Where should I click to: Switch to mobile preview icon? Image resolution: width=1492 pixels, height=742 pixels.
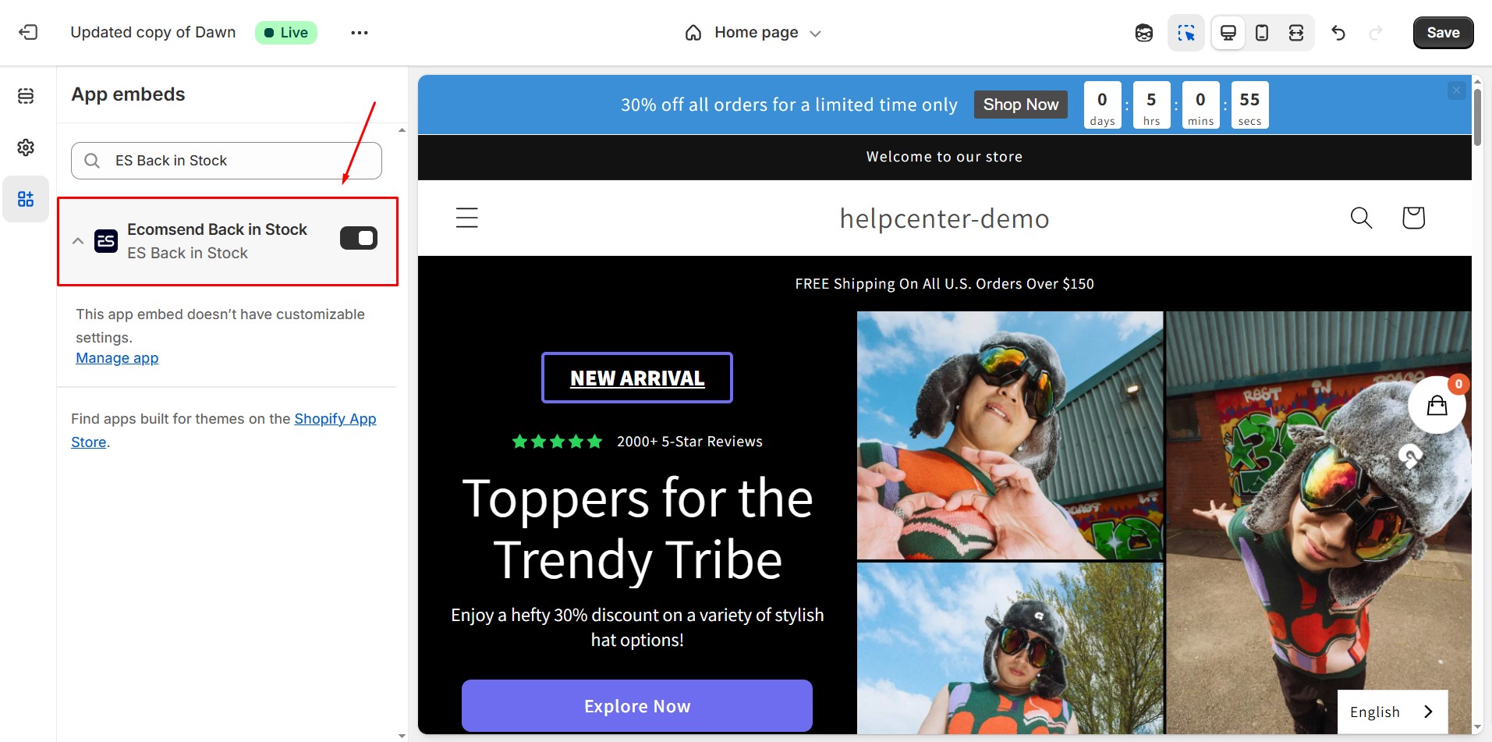[1262, 33]
